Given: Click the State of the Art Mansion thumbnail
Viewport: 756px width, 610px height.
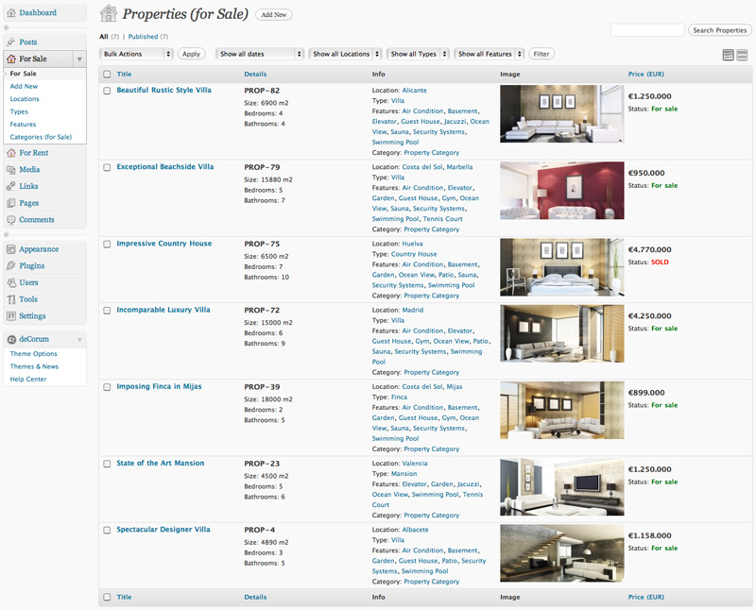Looking at the screenshot, I should coord(562,486).
